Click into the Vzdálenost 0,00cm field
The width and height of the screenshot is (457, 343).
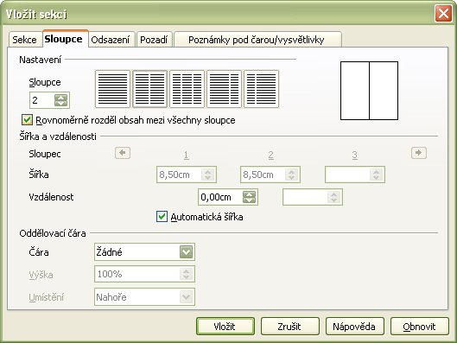220,197
